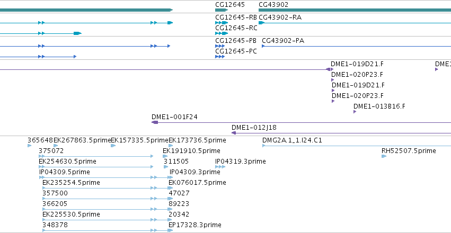Viewport: 451px width, 233px height.
Task: Select protein CG12645-PB label
Action: [236, 41]
